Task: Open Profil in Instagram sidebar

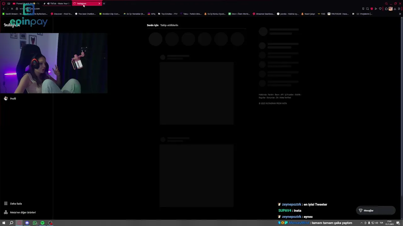Action: click(x=10, y=99)
